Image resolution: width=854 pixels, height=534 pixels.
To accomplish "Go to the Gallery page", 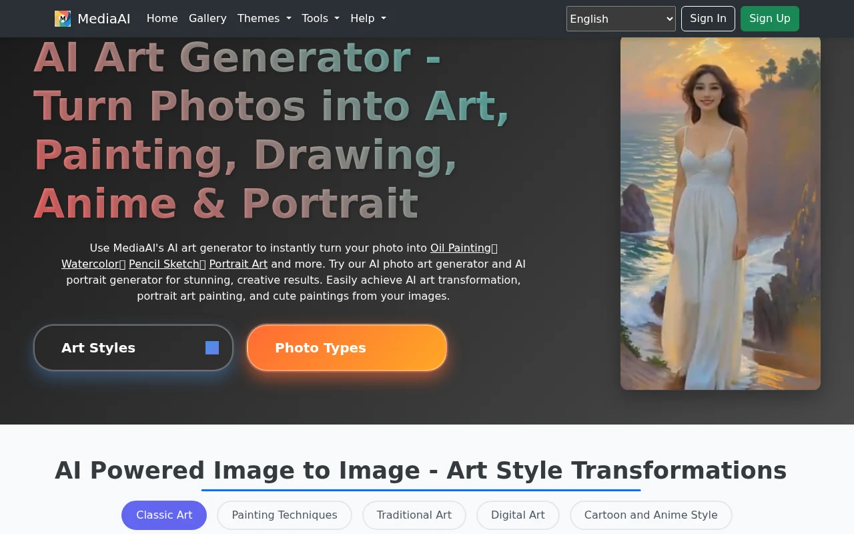I will click(x=207, y=19).
